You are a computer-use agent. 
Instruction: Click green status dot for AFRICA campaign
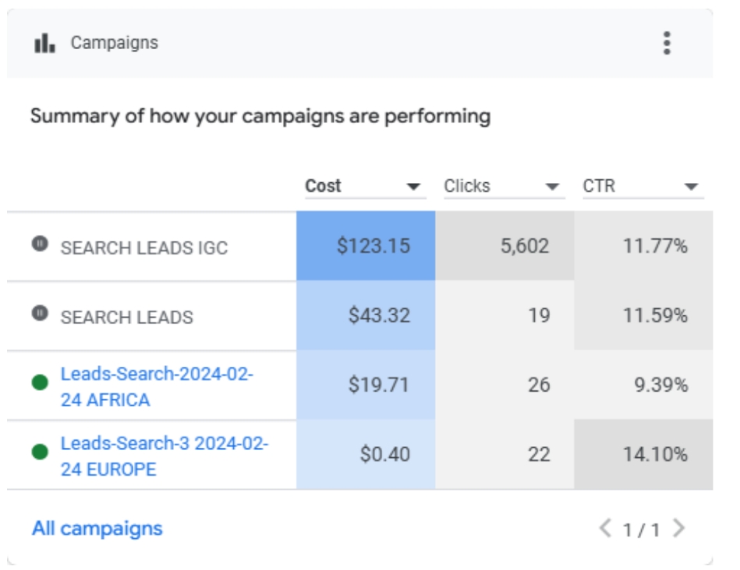tap(40, 382)
